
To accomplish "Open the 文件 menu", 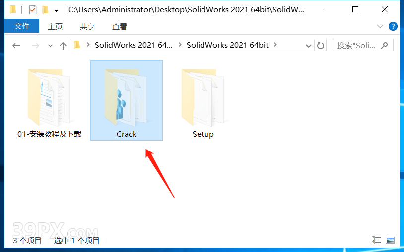I will tap(22, 26).
